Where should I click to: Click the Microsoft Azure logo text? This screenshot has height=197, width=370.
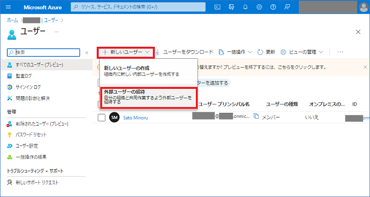click(43, 7)
